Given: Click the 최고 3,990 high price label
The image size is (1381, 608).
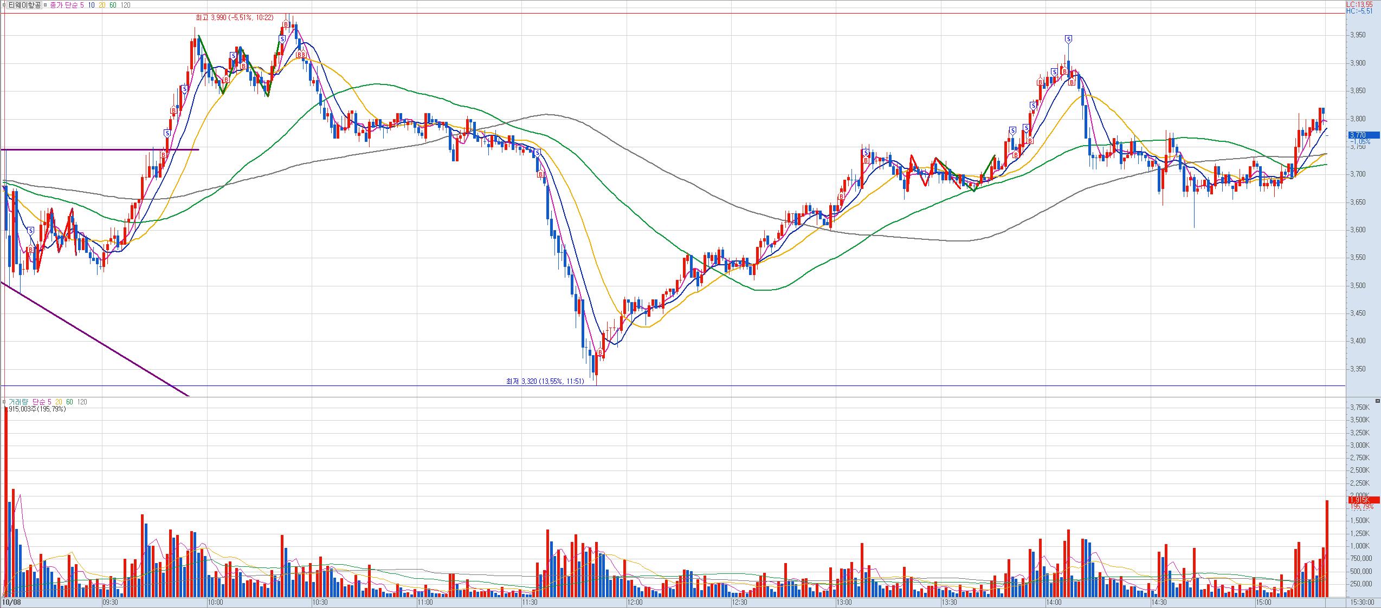Looking at the screenshot, I should [234, 17].
